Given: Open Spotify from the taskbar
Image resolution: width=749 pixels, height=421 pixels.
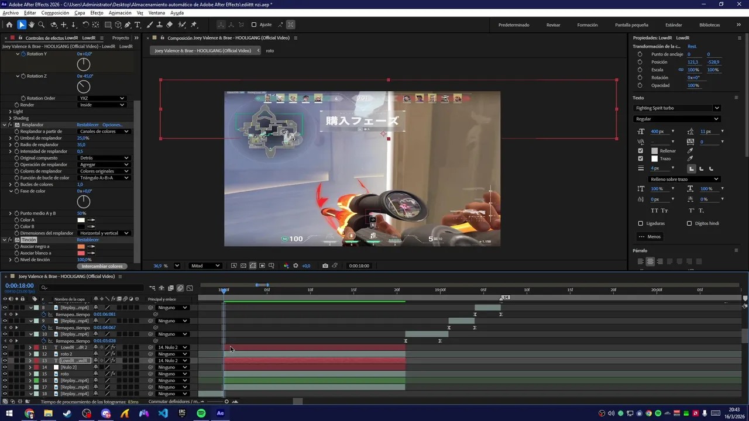Looking at the screenshot, I should [201, 413].
